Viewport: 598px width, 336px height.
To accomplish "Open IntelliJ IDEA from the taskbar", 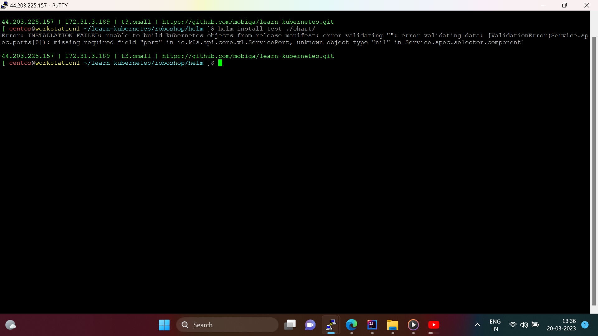I will (372, 325).
